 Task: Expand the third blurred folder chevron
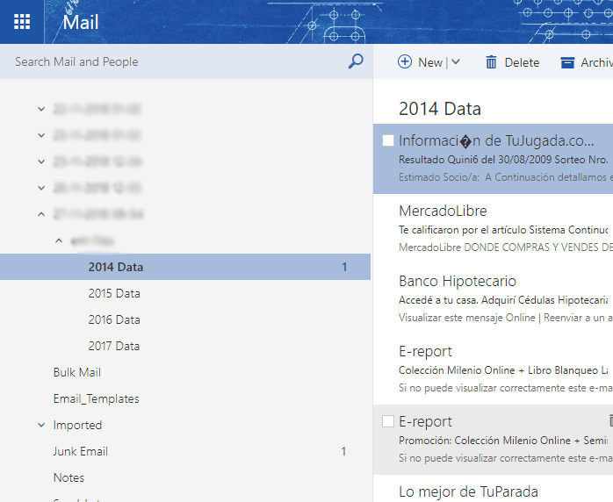tap(41, 161)
